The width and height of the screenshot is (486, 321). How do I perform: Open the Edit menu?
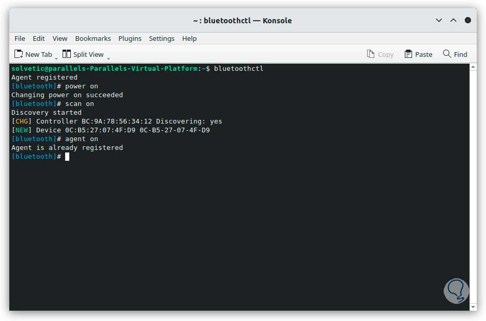tap(39, 38)
